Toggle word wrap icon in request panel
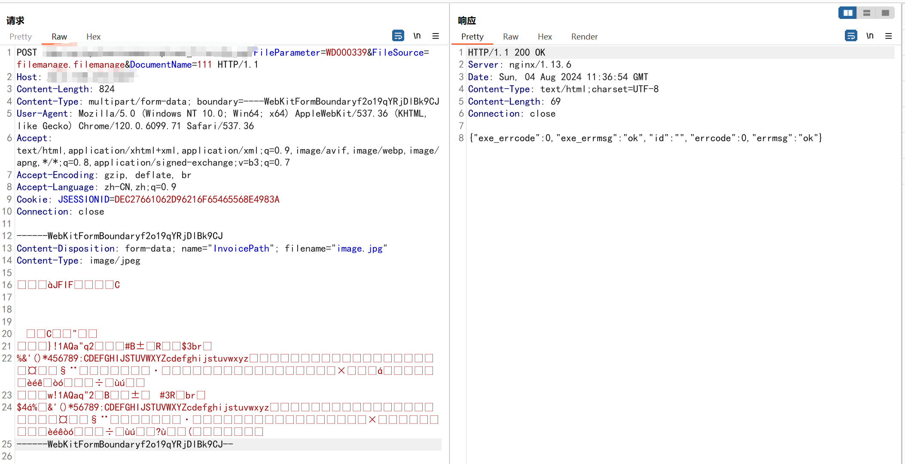 [398, 36]
